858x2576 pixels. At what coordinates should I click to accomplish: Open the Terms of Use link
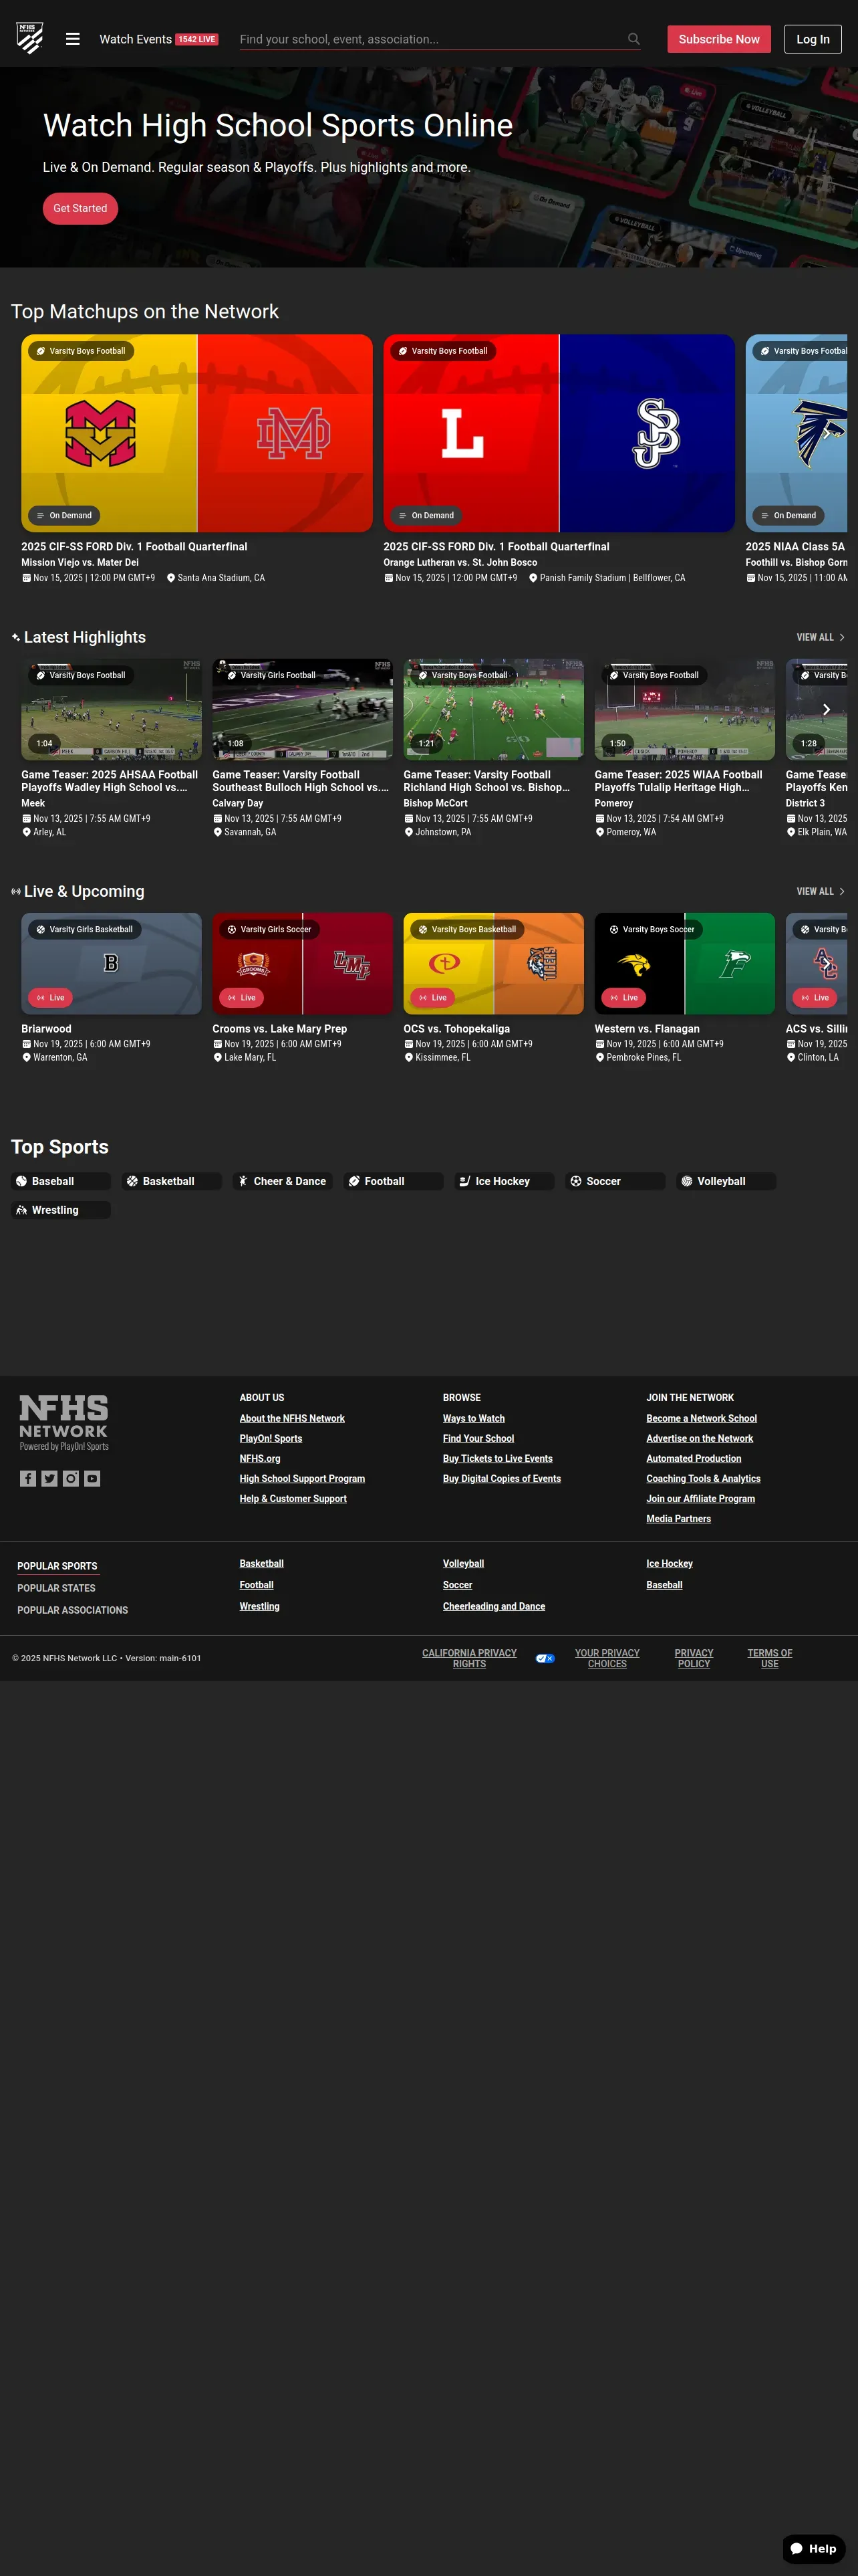769,1658
